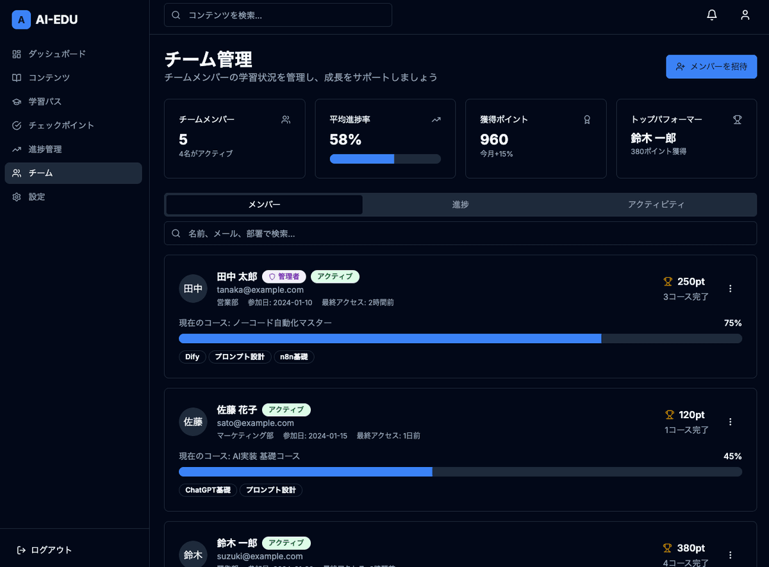The width and height of the screenshot is (769, 567).
Task: Switch to the アクティビティ tab
Action: click(656, 205)
